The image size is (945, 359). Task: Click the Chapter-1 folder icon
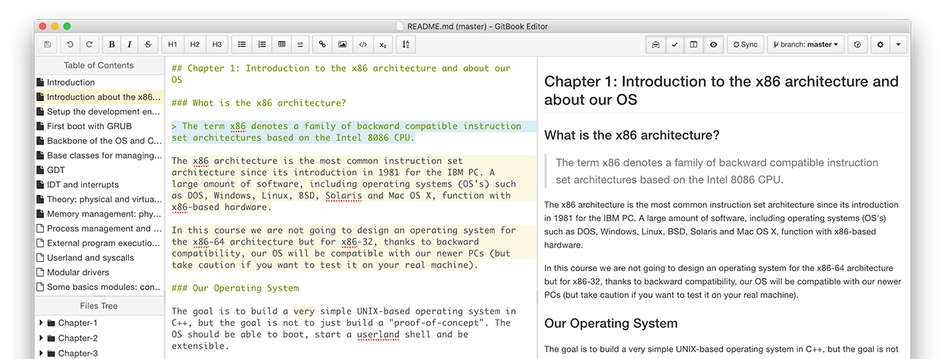tap(51, 323)
